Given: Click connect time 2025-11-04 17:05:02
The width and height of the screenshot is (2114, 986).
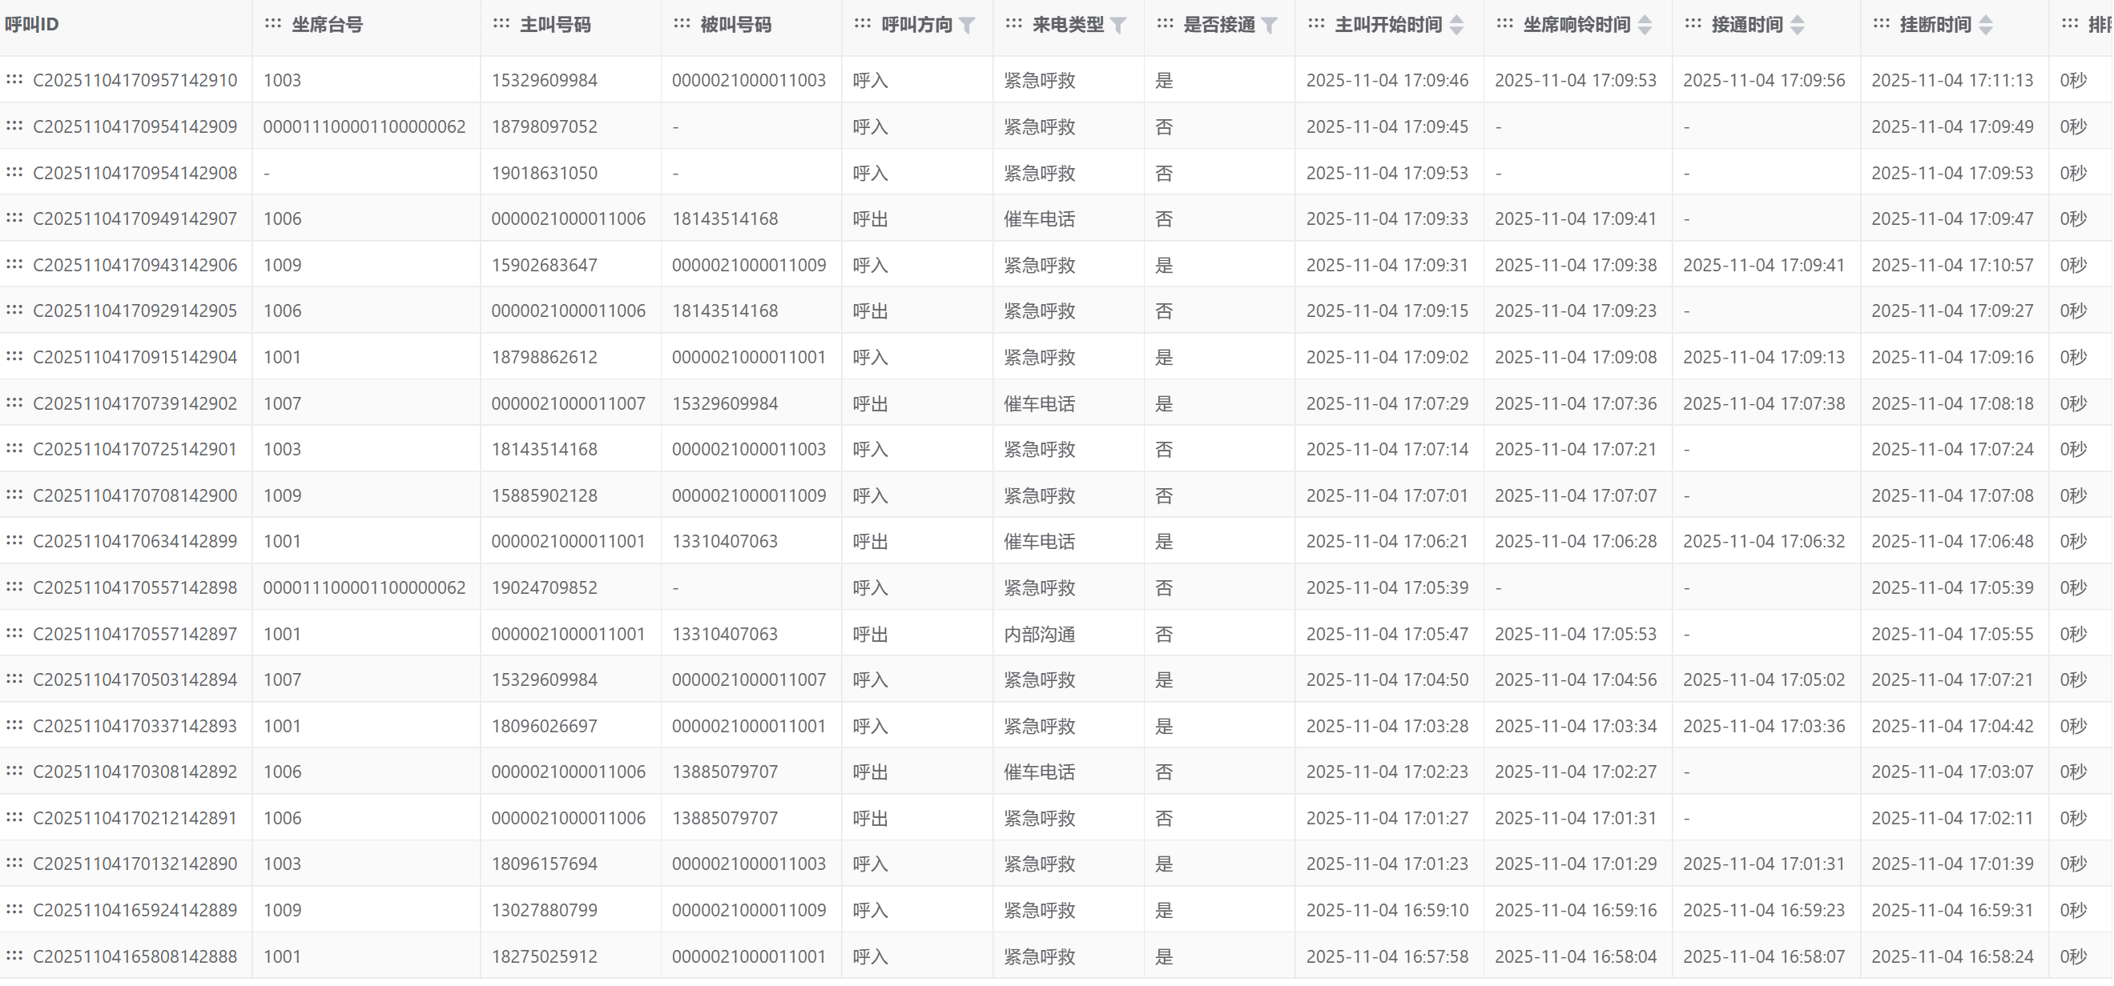Looking at the screenshot, I should coord(1764,680).
